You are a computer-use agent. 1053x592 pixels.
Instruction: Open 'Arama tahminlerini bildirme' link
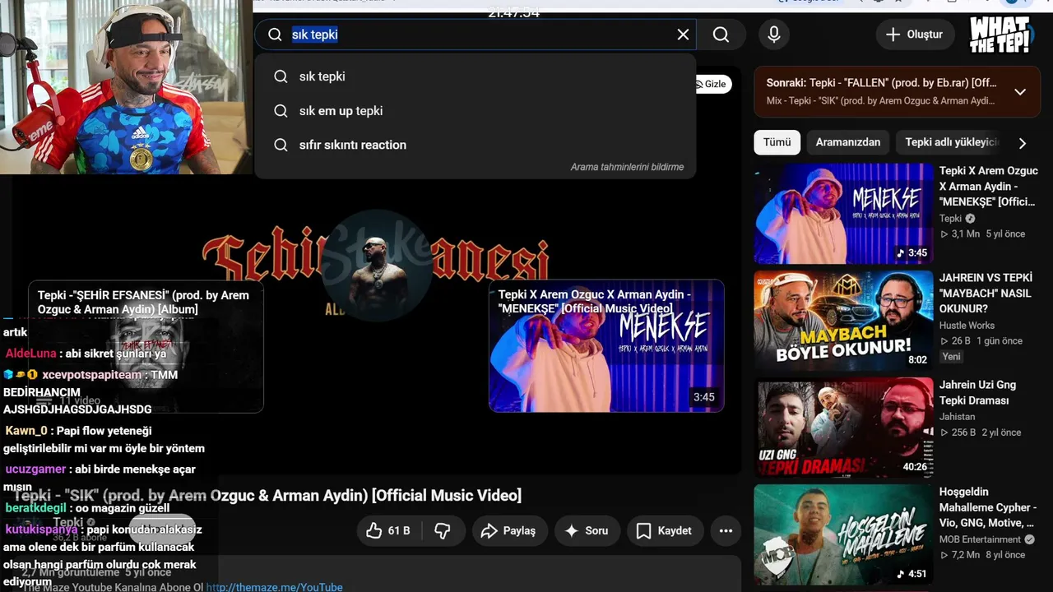627,167
